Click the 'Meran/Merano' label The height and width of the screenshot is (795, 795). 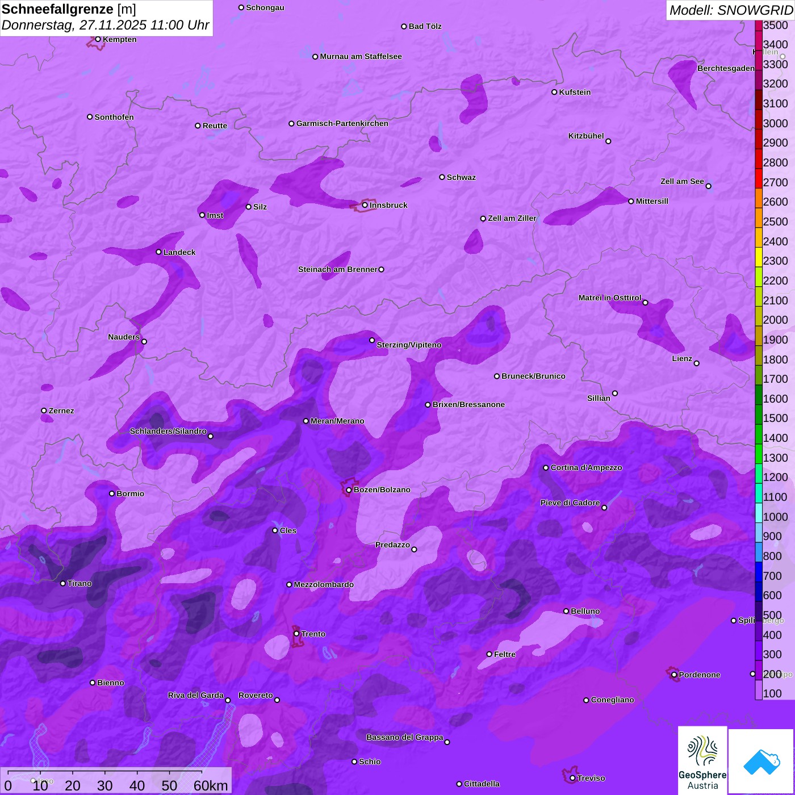(x=338, y=421)
